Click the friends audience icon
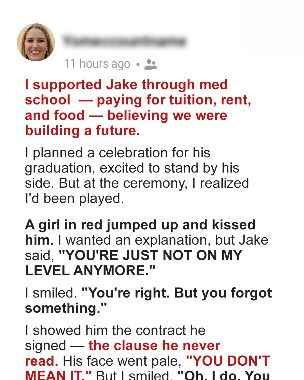The image size is (304, 380). pos(150,64)
